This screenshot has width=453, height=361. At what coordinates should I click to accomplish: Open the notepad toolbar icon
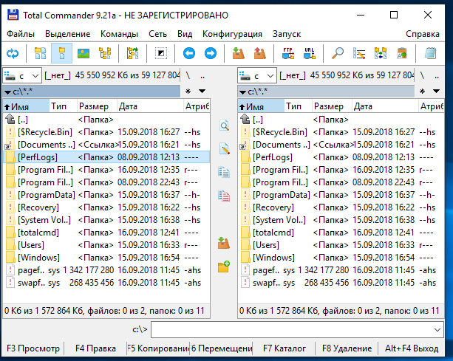[430, 53]
